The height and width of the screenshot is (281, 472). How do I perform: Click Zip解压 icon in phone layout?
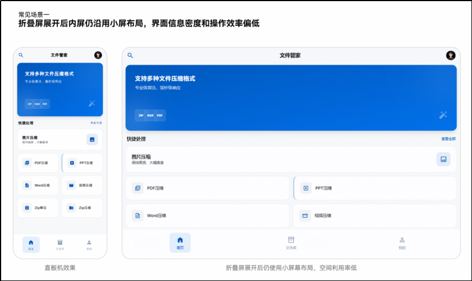27,208
